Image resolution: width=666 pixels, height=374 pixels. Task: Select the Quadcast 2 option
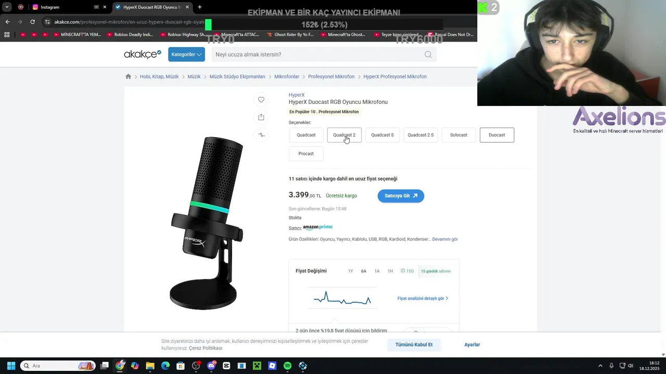pos(344,135)
